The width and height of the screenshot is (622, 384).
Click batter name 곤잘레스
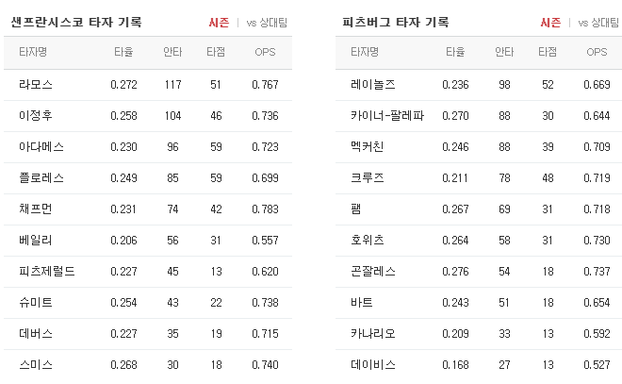[x=373, y=271]
